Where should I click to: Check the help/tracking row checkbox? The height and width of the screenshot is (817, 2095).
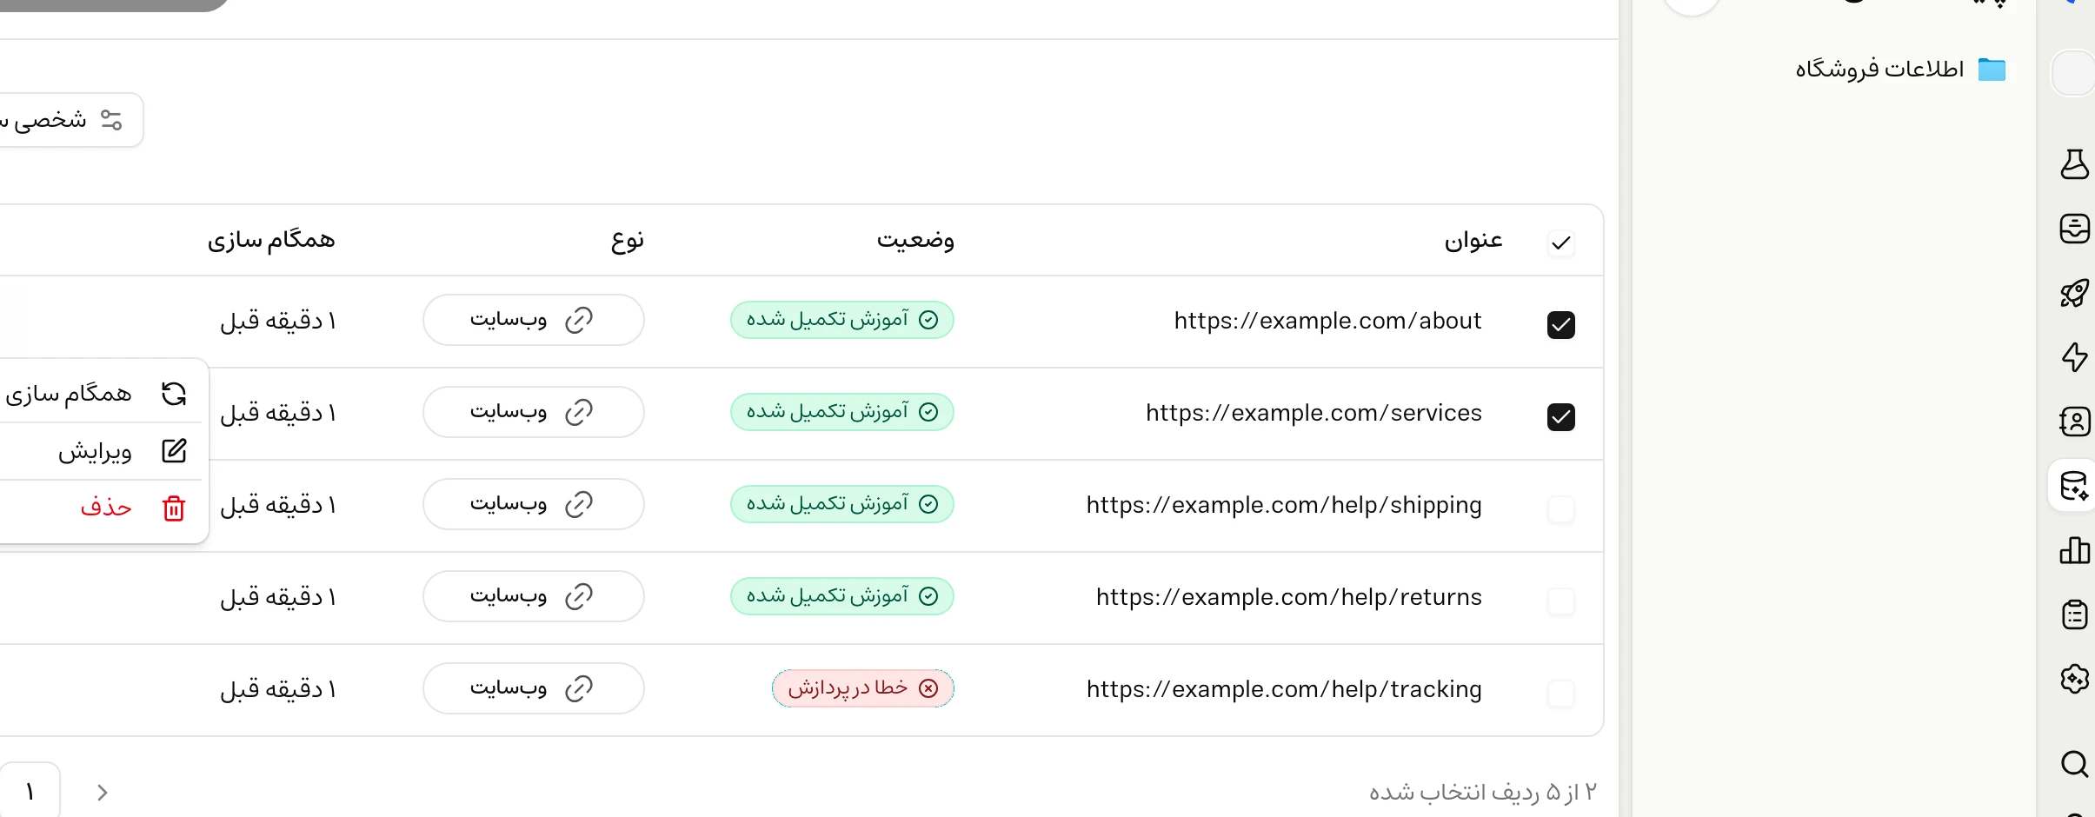click(x=1561, y=694)
